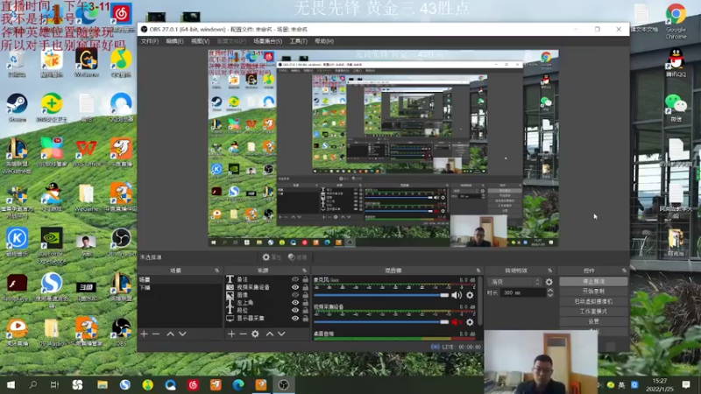Toggle visibility of 视频采集设备 source
Image resolution: width=701 pixels, height=394 pixels.
click(295, 287)
